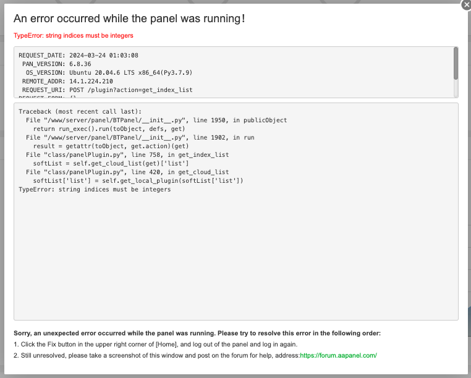Click the traceback line mentioning line 1902
471x378 pixels.
coord(140,137)
